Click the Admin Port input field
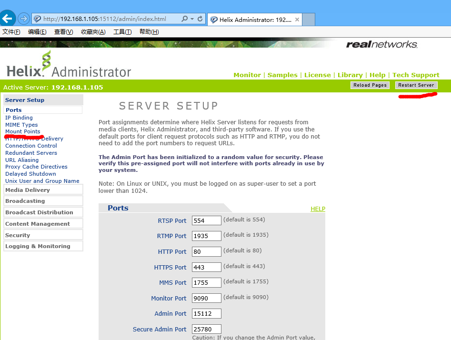The image size is (451, 340). [x=207, y=313]
